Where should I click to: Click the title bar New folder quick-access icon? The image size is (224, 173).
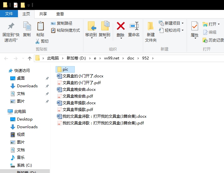23,5
